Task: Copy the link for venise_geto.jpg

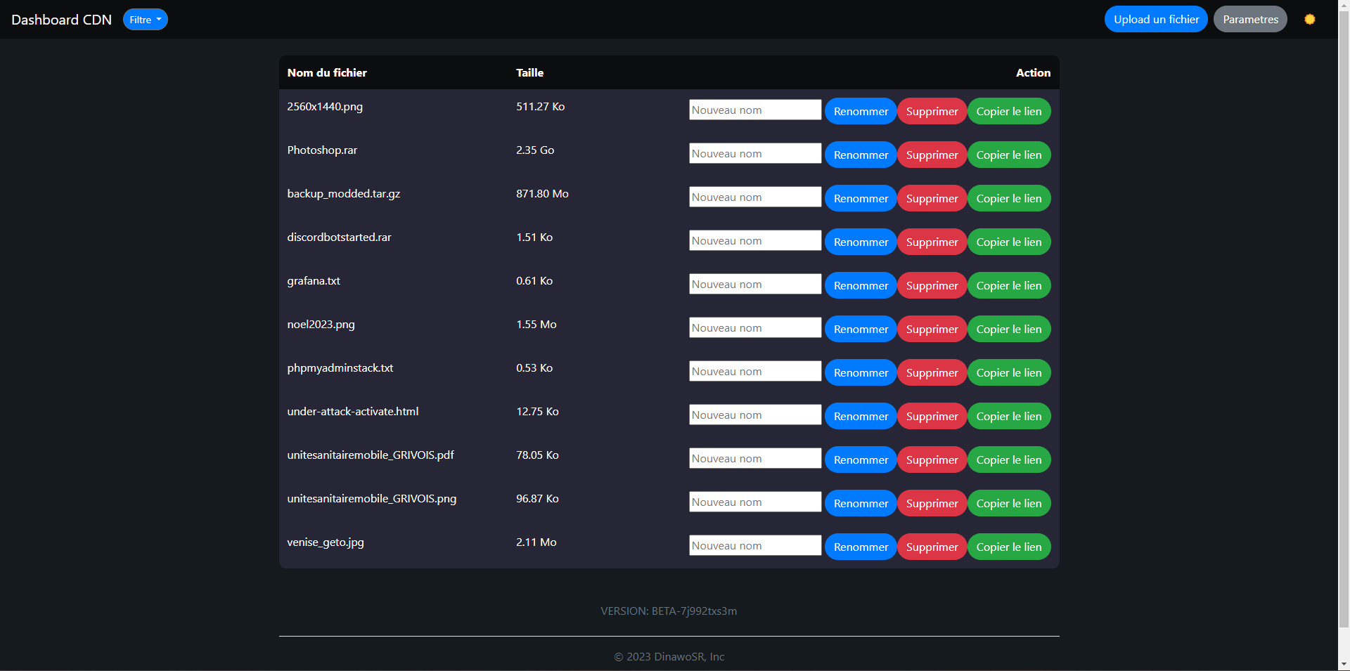Action: (x=1008, y=547)
